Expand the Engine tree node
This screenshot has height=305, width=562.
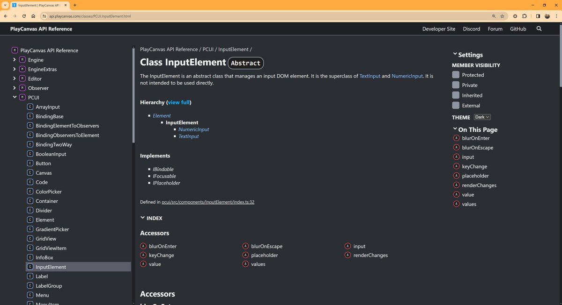(x=15, y=60)
